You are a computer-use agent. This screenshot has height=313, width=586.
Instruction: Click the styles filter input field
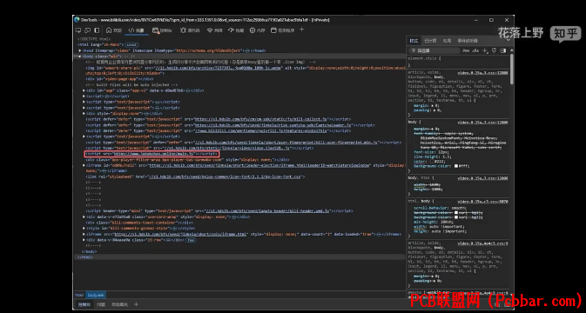click(x=434, y=50)
